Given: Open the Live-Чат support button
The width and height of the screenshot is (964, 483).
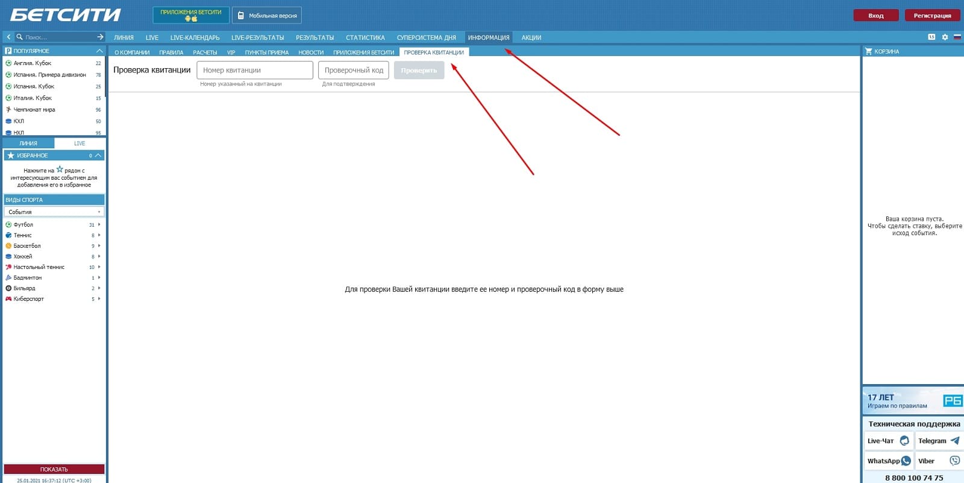Looking at the screenshot, I should pos(889,441).
